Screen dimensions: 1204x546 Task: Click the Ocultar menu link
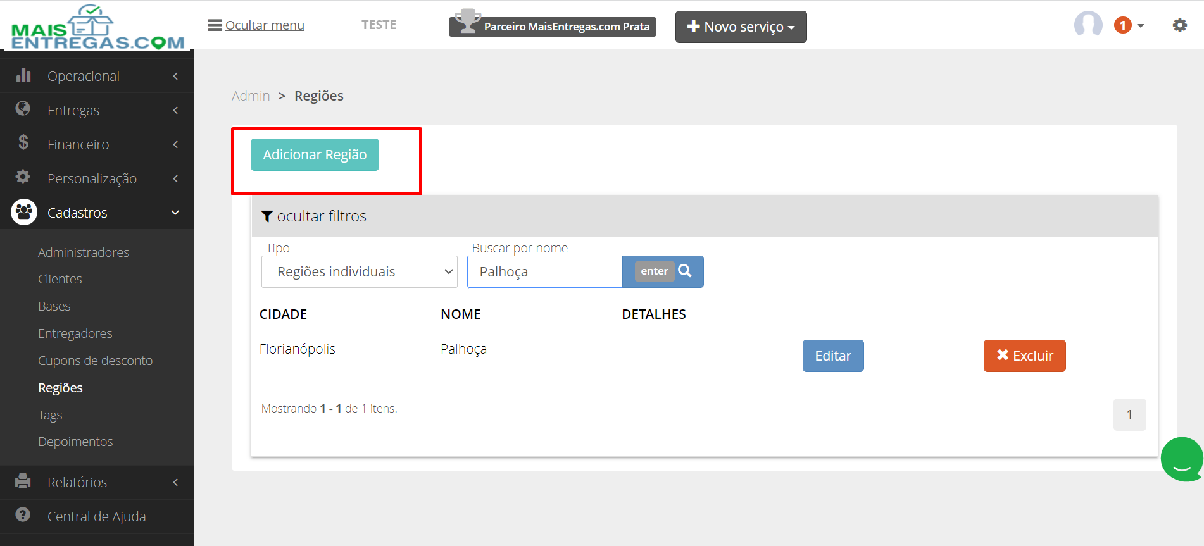[265, 25]
